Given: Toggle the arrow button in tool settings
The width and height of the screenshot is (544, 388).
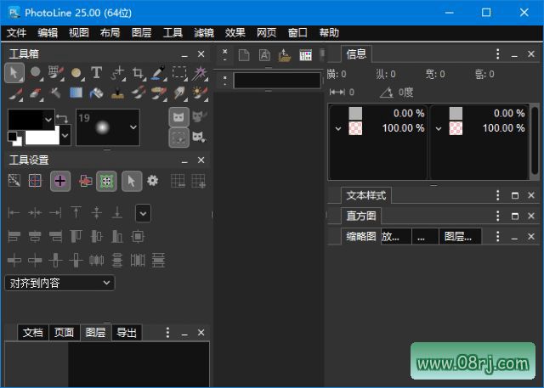Looking at the screenshot, I should tap(132, 181).
